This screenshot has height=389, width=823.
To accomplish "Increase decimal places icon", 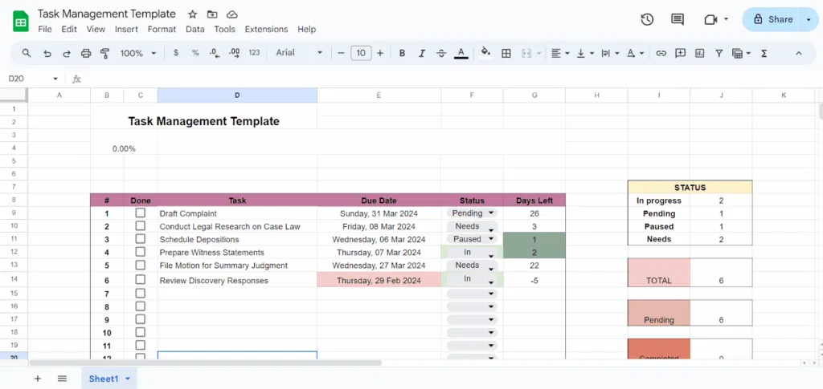I will coord(234,53).
